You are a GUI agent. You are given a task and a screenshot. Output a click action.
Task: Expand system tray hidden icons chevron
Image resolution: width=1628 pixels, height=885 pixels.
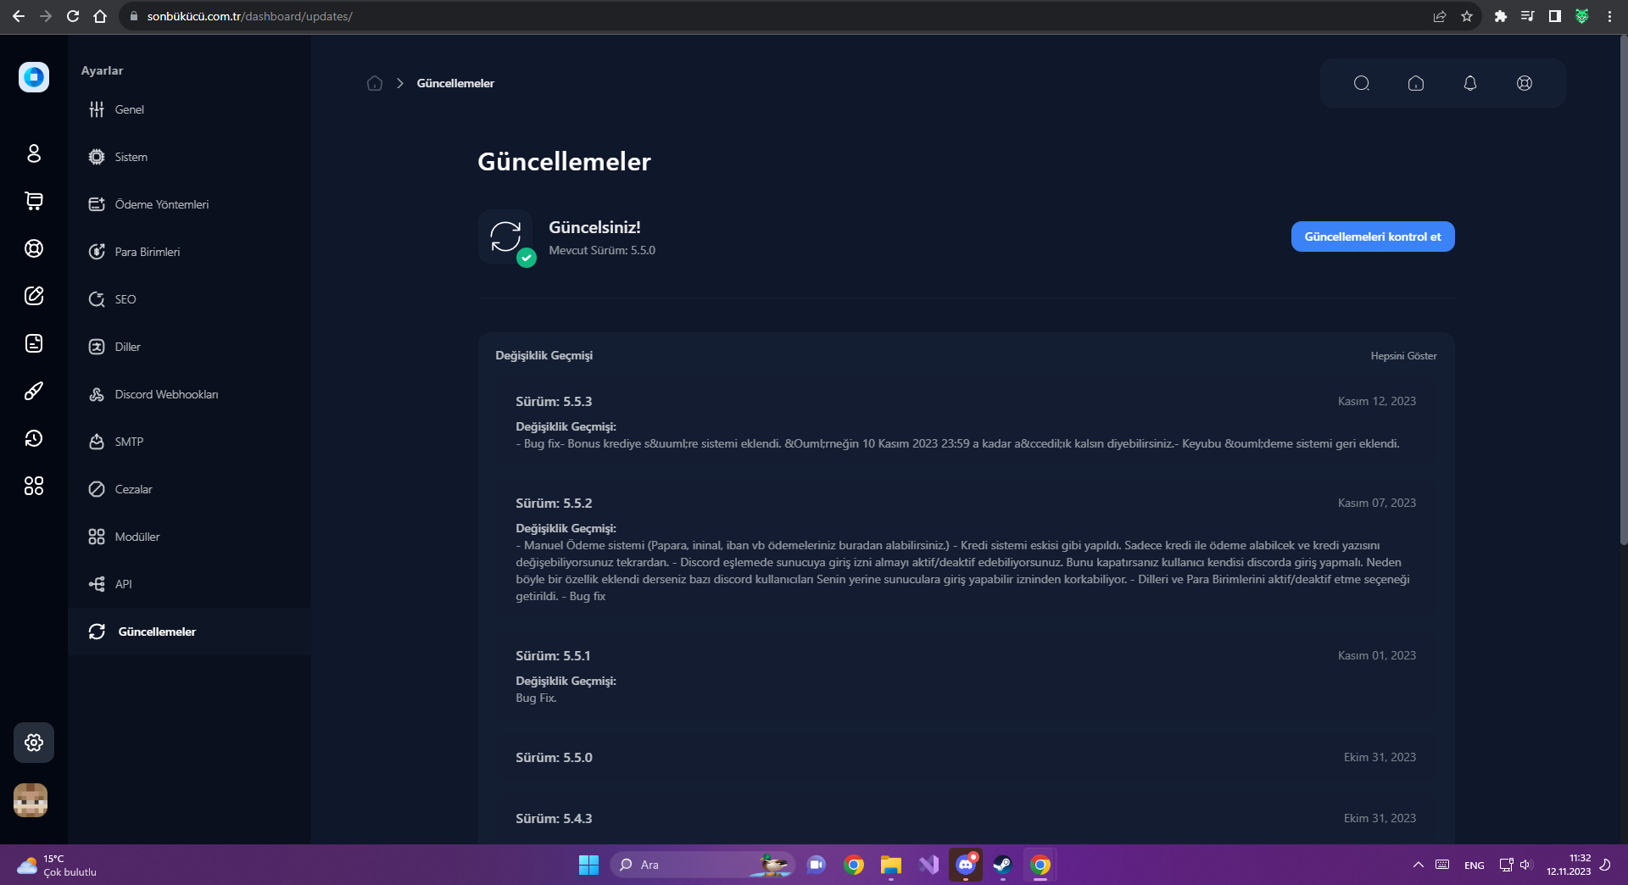coord(1418,865)
